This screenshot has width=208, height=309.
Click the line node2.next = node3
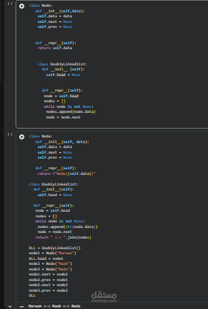tap(48, 285)
